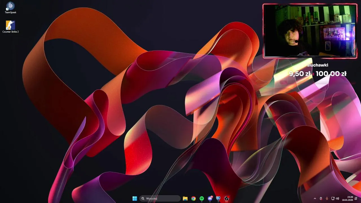Switch to OBS Studio on the taskbar
Viewport: 361px width, 203px height.
tap(226, 198)
